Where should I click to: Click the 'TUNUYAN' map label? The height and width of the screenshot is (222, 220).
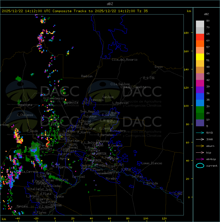pos(56,205)
